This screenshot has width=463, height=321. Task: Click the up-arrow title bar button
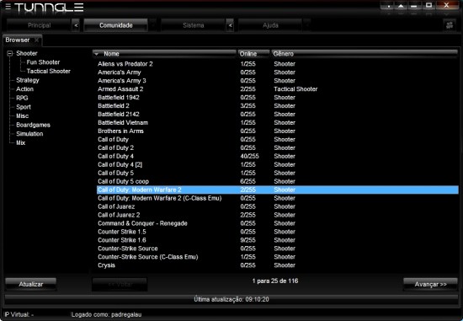[401, 6]
